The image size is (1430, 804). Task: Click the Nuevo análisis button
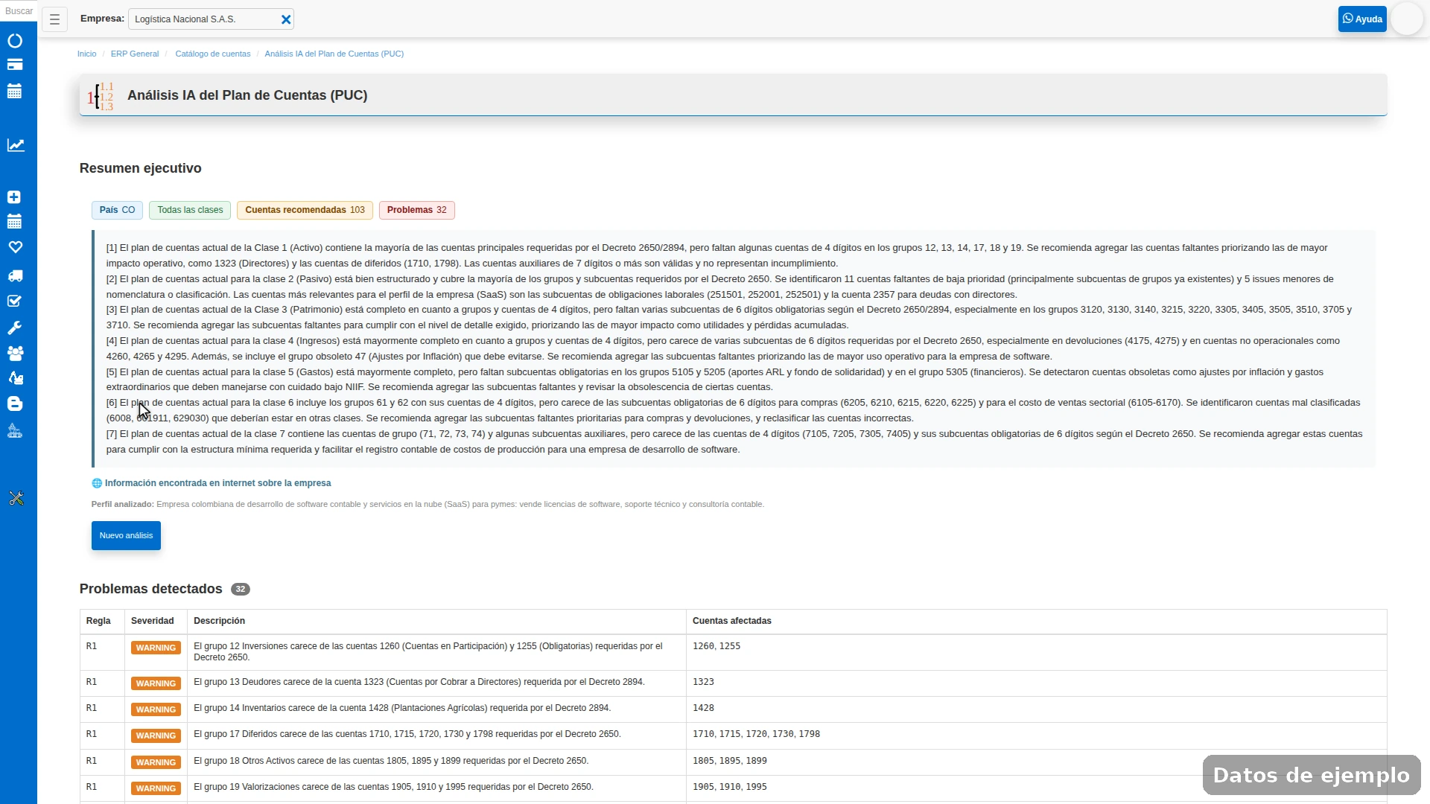pyautogui.click(x=126, y=536)
